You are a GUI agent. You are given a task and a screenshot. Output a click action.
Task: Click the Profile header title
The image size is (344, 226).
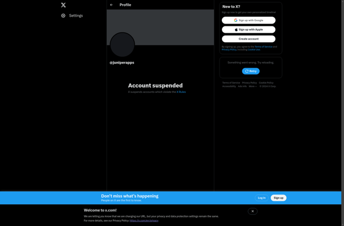click(x=125, y=5)
